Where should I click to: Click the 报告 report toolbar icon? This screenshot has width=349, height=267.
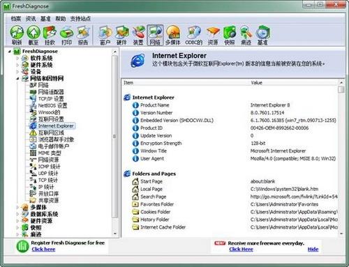tap(83, 35)
